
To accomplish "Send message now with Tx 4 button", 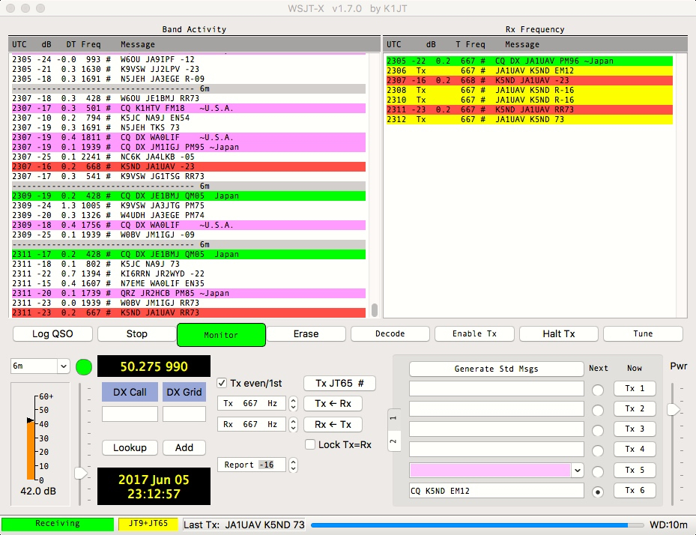I will tap(635, 450).
